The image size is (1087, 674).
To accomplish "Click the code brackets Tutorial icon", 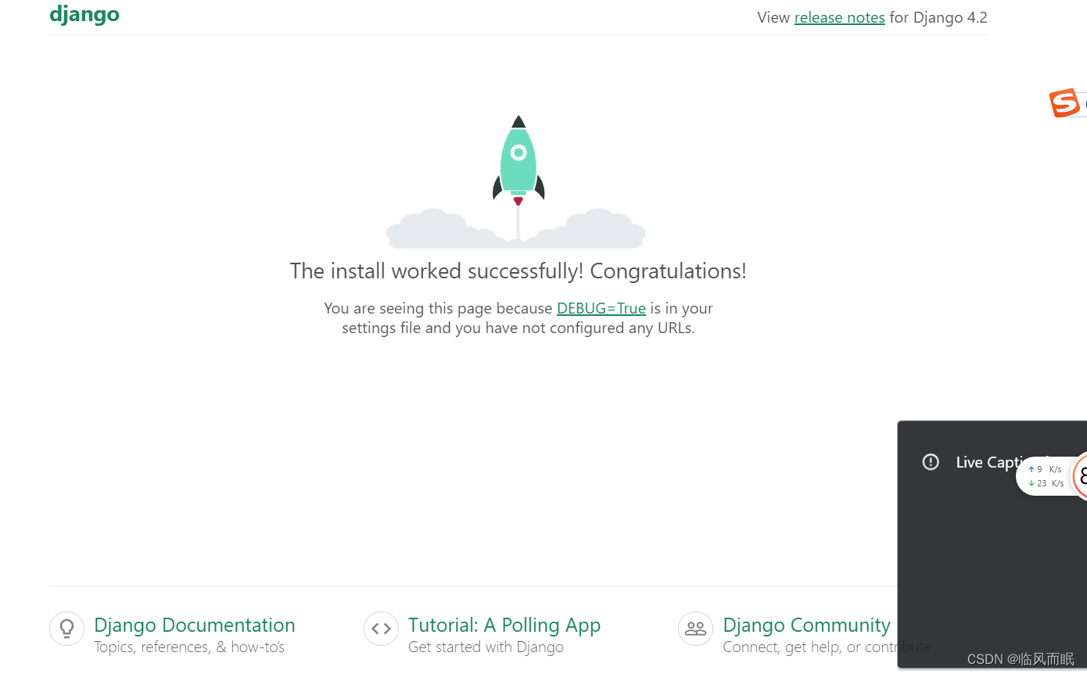I will tap(381, 629).
